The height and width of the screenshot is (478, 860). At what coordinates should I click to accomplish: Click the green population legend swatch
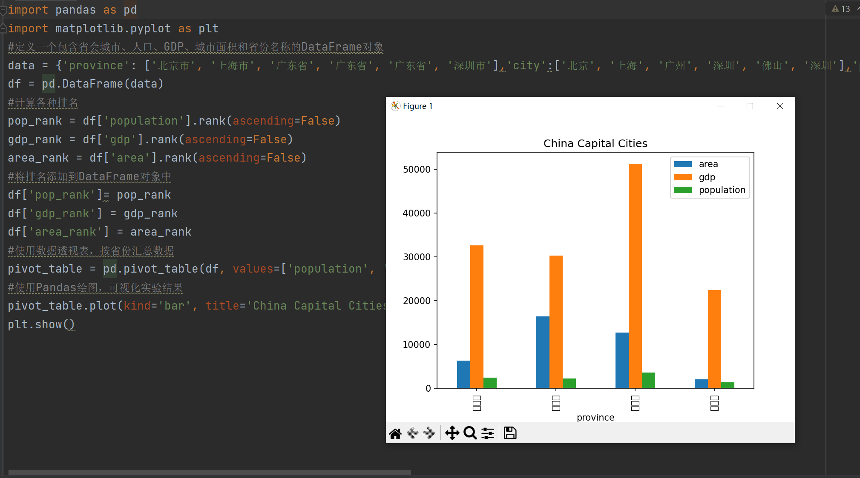point(682,190)
